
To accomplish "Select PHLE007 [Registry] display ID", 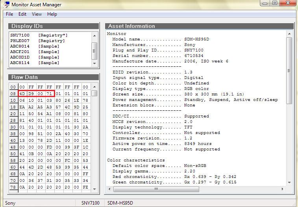I will point(38,41).
